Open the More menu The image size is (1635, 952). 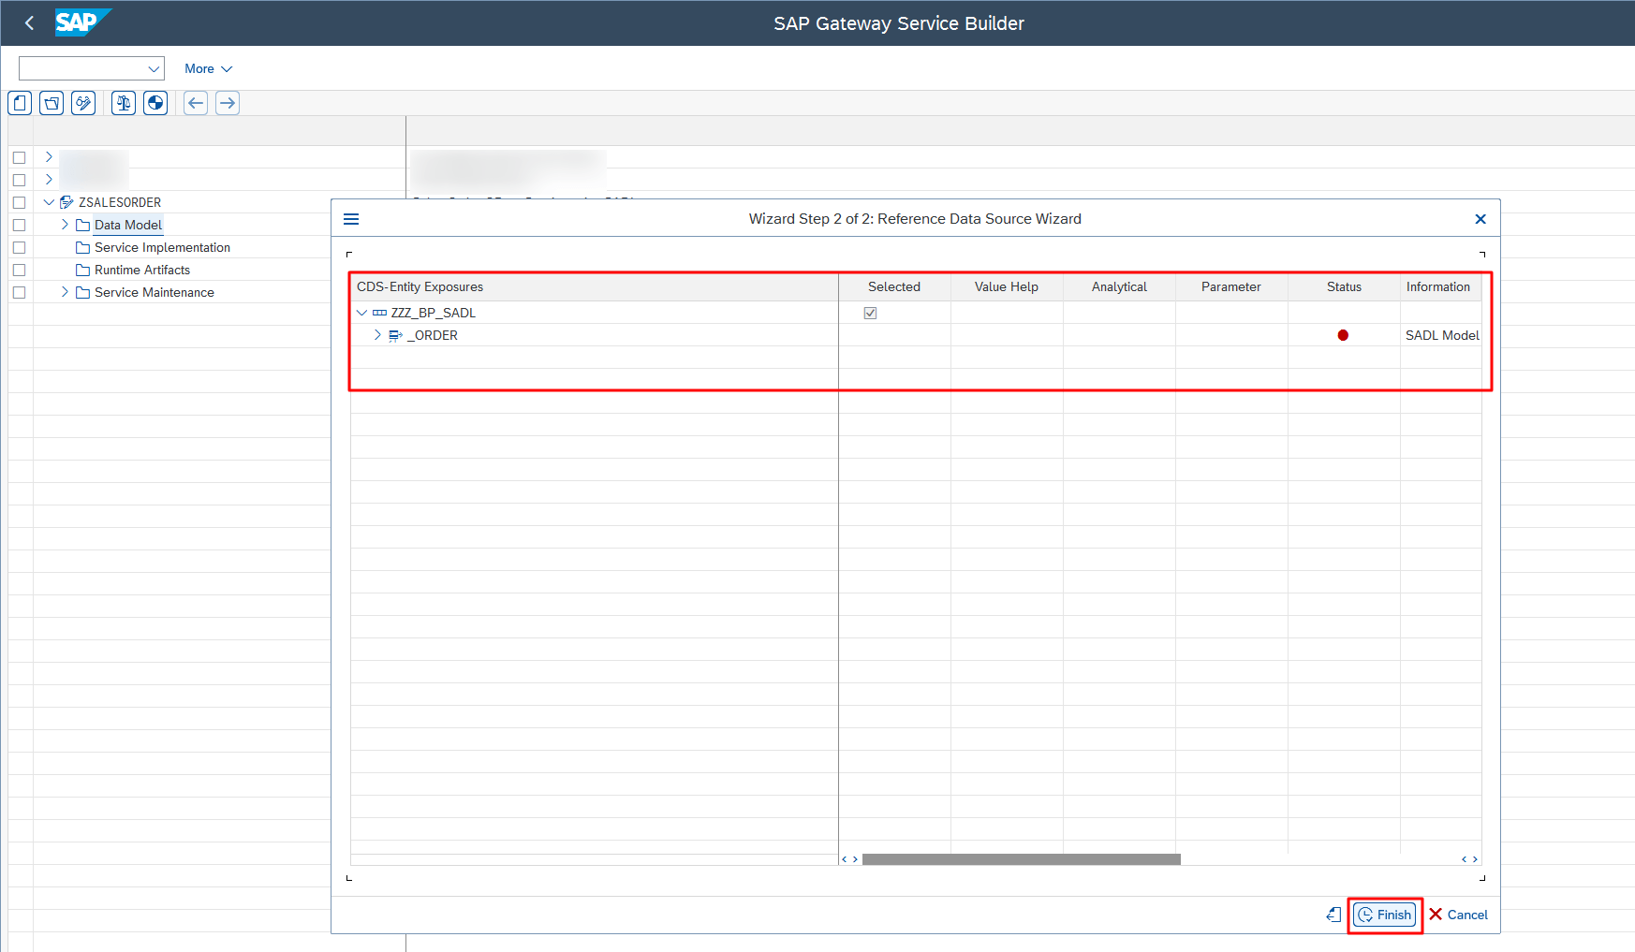tap(208, 68)
